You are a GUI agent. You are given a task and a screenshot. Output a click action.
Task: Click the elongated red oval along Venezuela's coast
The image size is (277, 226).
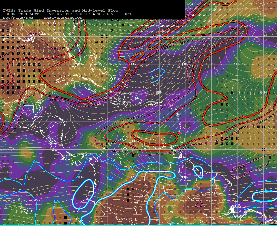click(x=155, y=138)
